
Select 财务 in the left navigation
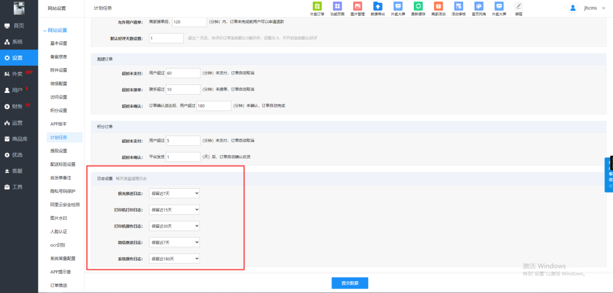(x=18, y=106)
